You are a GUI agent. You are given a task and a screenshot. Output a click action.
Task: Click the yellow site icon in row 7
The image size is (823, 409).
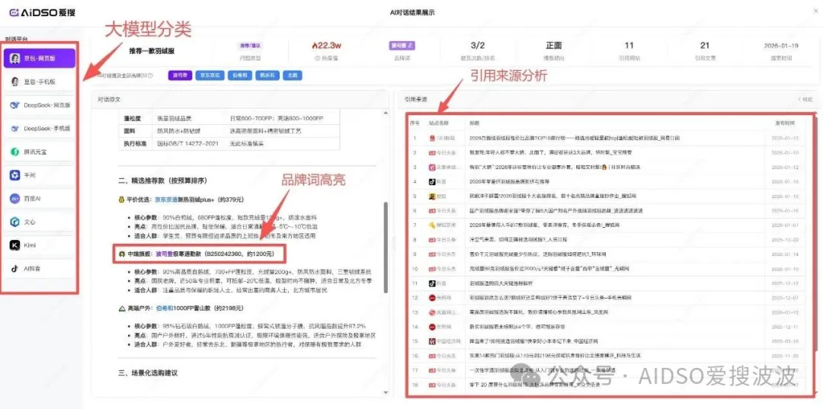tap(433, 225)
